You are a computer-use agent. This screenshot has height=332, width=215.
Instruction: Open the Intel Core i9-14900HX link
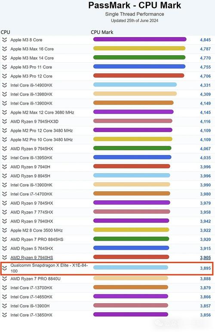tap(31, 85)
